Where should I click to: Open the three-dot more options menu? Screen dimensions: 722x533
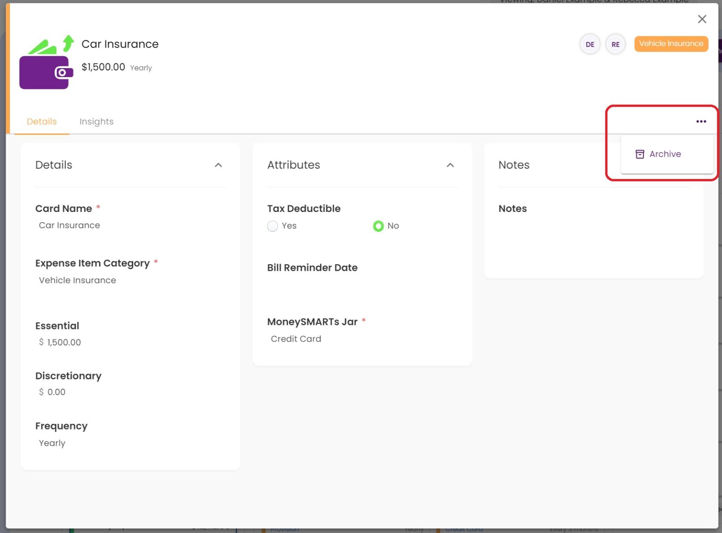click(x=701, y=121)
